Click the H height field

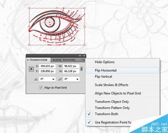pyautogui.click(x=71, y=71)
